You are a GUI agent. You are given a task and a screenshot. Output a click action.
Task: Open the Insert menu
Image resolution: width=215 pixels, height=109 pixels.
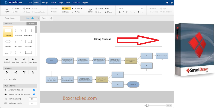pyautogui.click(x=53, y=2)
